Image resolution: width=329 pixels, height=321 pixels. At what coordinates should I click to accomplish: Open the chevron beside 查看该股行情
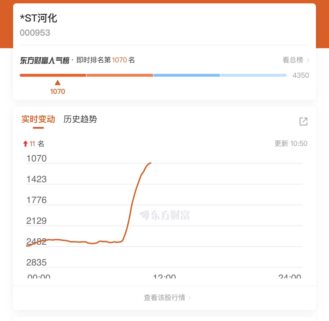click(190, 298)
